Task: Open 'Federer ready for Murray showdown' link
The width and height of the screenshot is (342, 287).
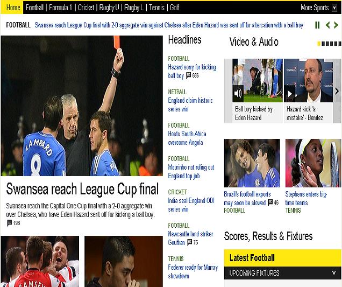Action: tap(186, 271)
